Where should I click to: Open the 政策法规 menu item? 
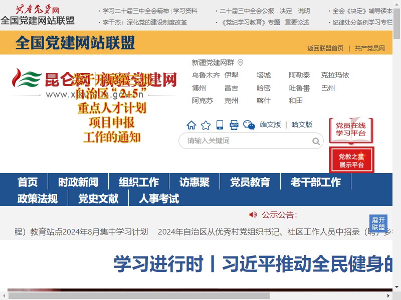click(37, 198)
